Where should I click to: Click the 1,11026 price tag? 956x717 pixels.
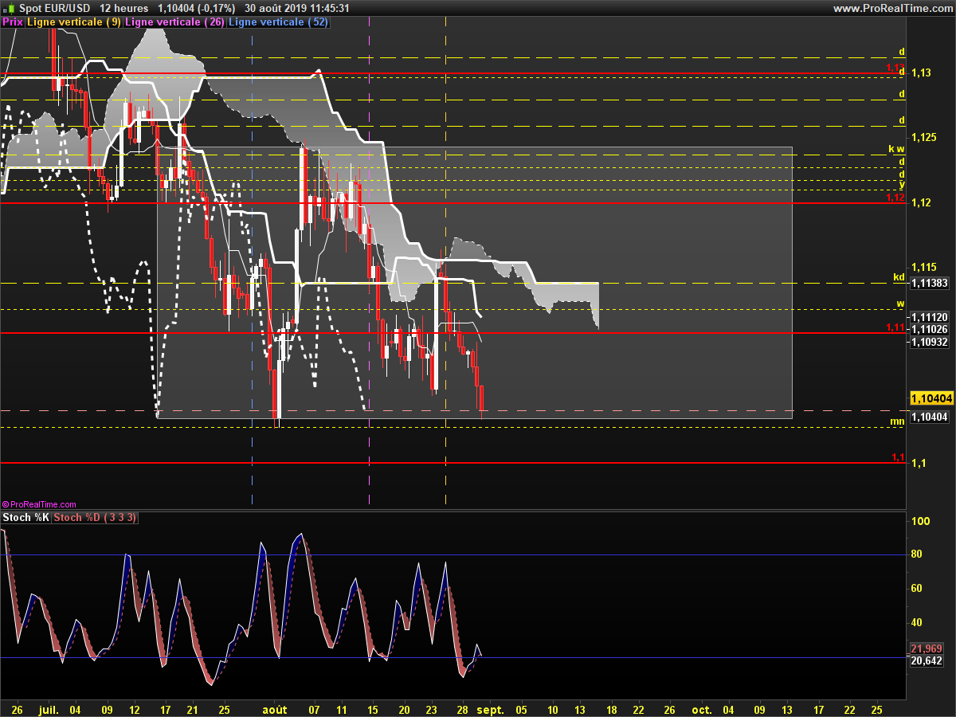930,329
